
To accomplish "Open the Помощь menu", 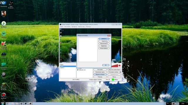I will pos(88,27).
